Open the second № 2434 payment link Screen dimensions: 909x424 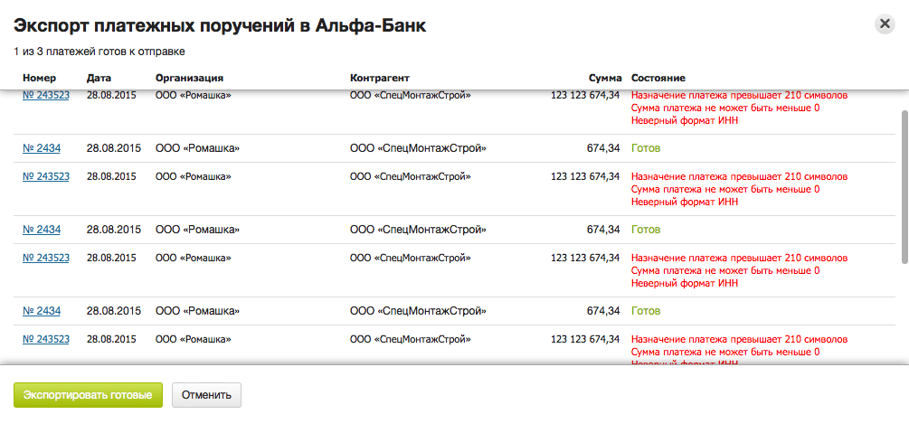(x=42, y=230)
